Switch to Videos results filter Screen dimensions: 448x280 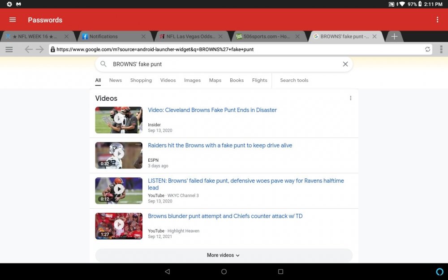(168, 80)
